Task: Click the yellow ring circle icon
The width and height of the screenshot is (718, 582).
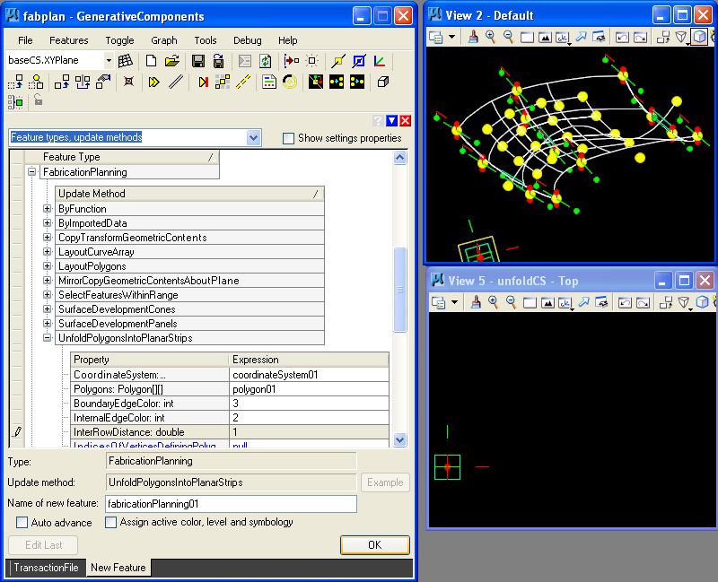Action: click(x=290, y=82)
